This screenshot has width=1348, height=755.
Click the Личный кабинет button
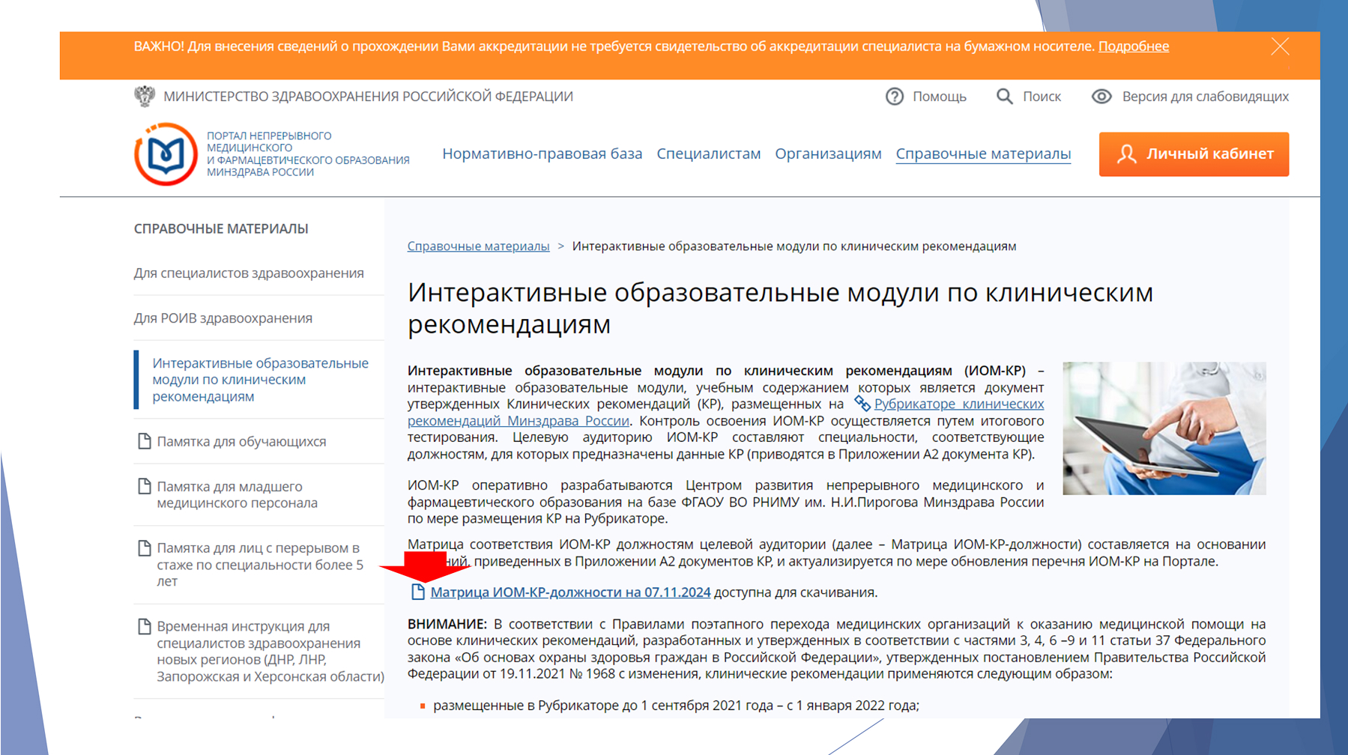pyautogui.click(x=1194, y=154)
